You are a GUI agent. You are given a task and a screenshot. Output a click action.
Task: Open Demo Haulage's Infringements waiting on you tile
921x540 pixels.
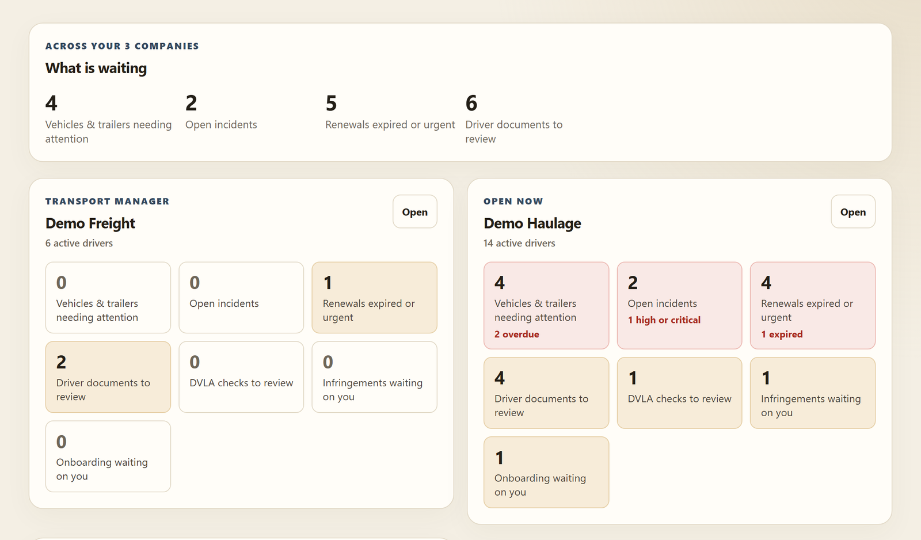coord(813,393)
